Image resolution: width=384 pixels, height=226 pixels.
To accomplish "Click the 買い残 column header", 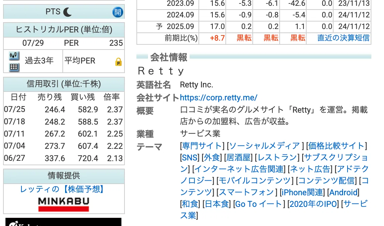I will [83, 97].
